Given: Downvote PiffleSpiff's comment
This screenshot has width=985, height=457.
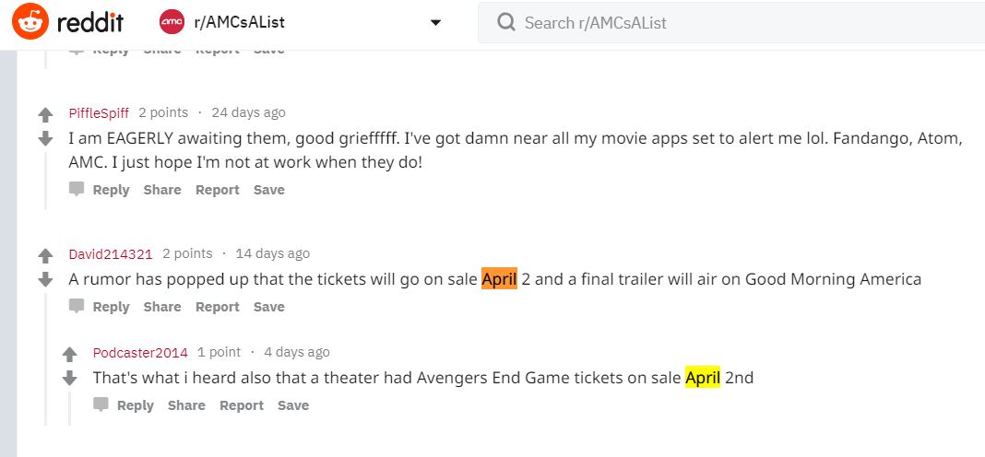Looking at the screenshot, I should [x=45, y=138].
